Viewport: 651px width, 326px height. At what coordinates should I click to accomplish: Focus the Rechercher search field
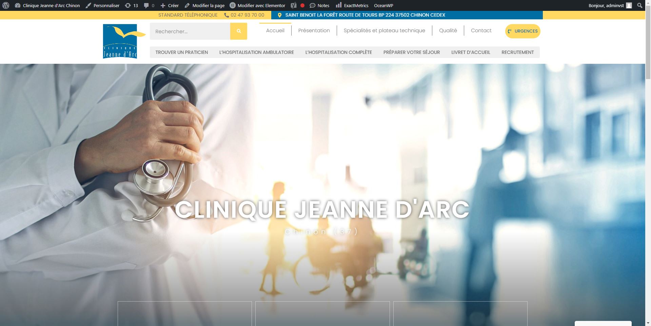tap(190, 31)
